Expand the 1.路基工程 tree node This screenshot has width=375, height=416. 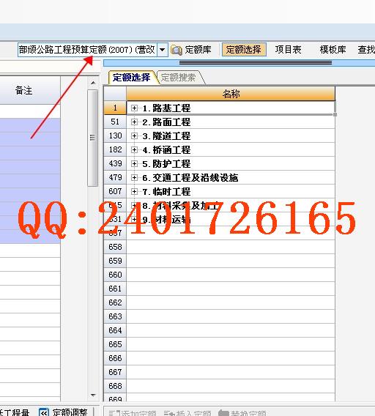coord(134,108)
